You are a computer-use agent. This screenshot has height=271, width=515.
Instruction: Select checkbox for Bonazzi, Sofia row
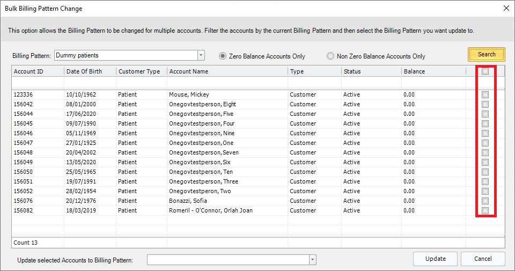(x=485, y=201)
